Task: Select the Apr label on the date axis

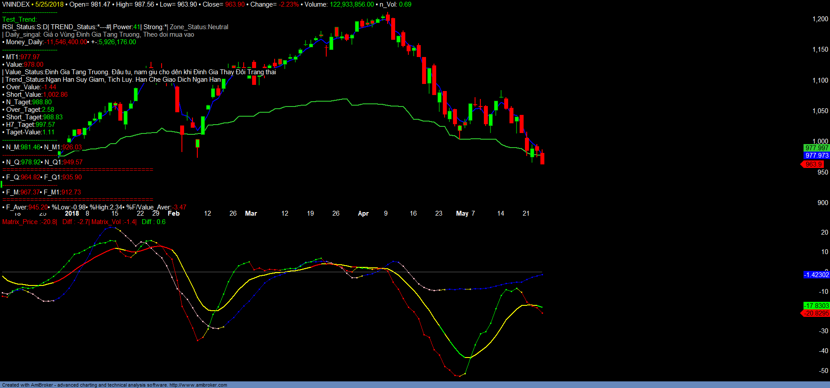Action: point(363,213)
